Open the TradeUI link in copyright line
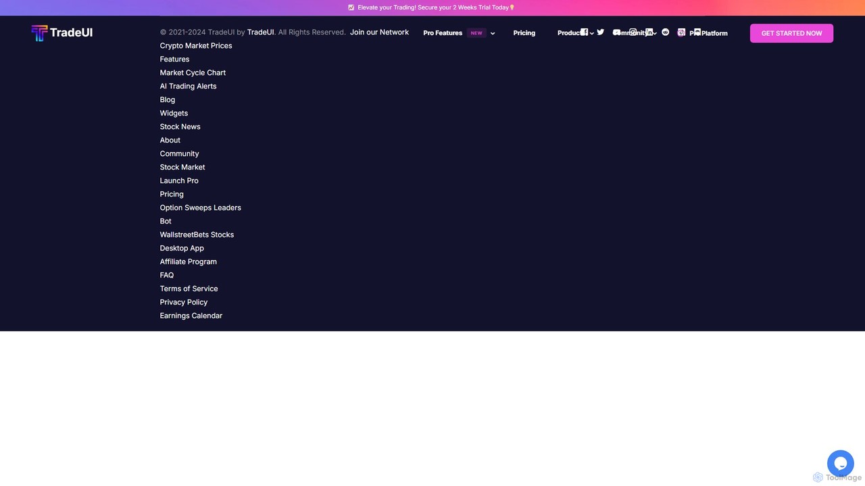 261,32
